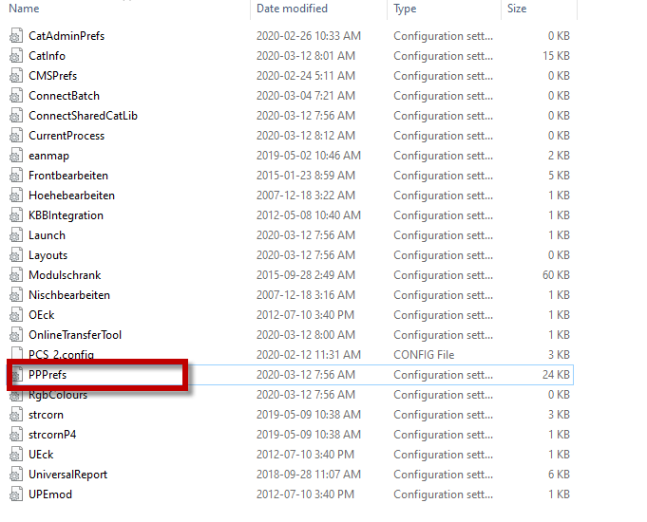This screenshot has width=647, height=522.
Task: Select the eanmap file name
Action: pos(48,156)
